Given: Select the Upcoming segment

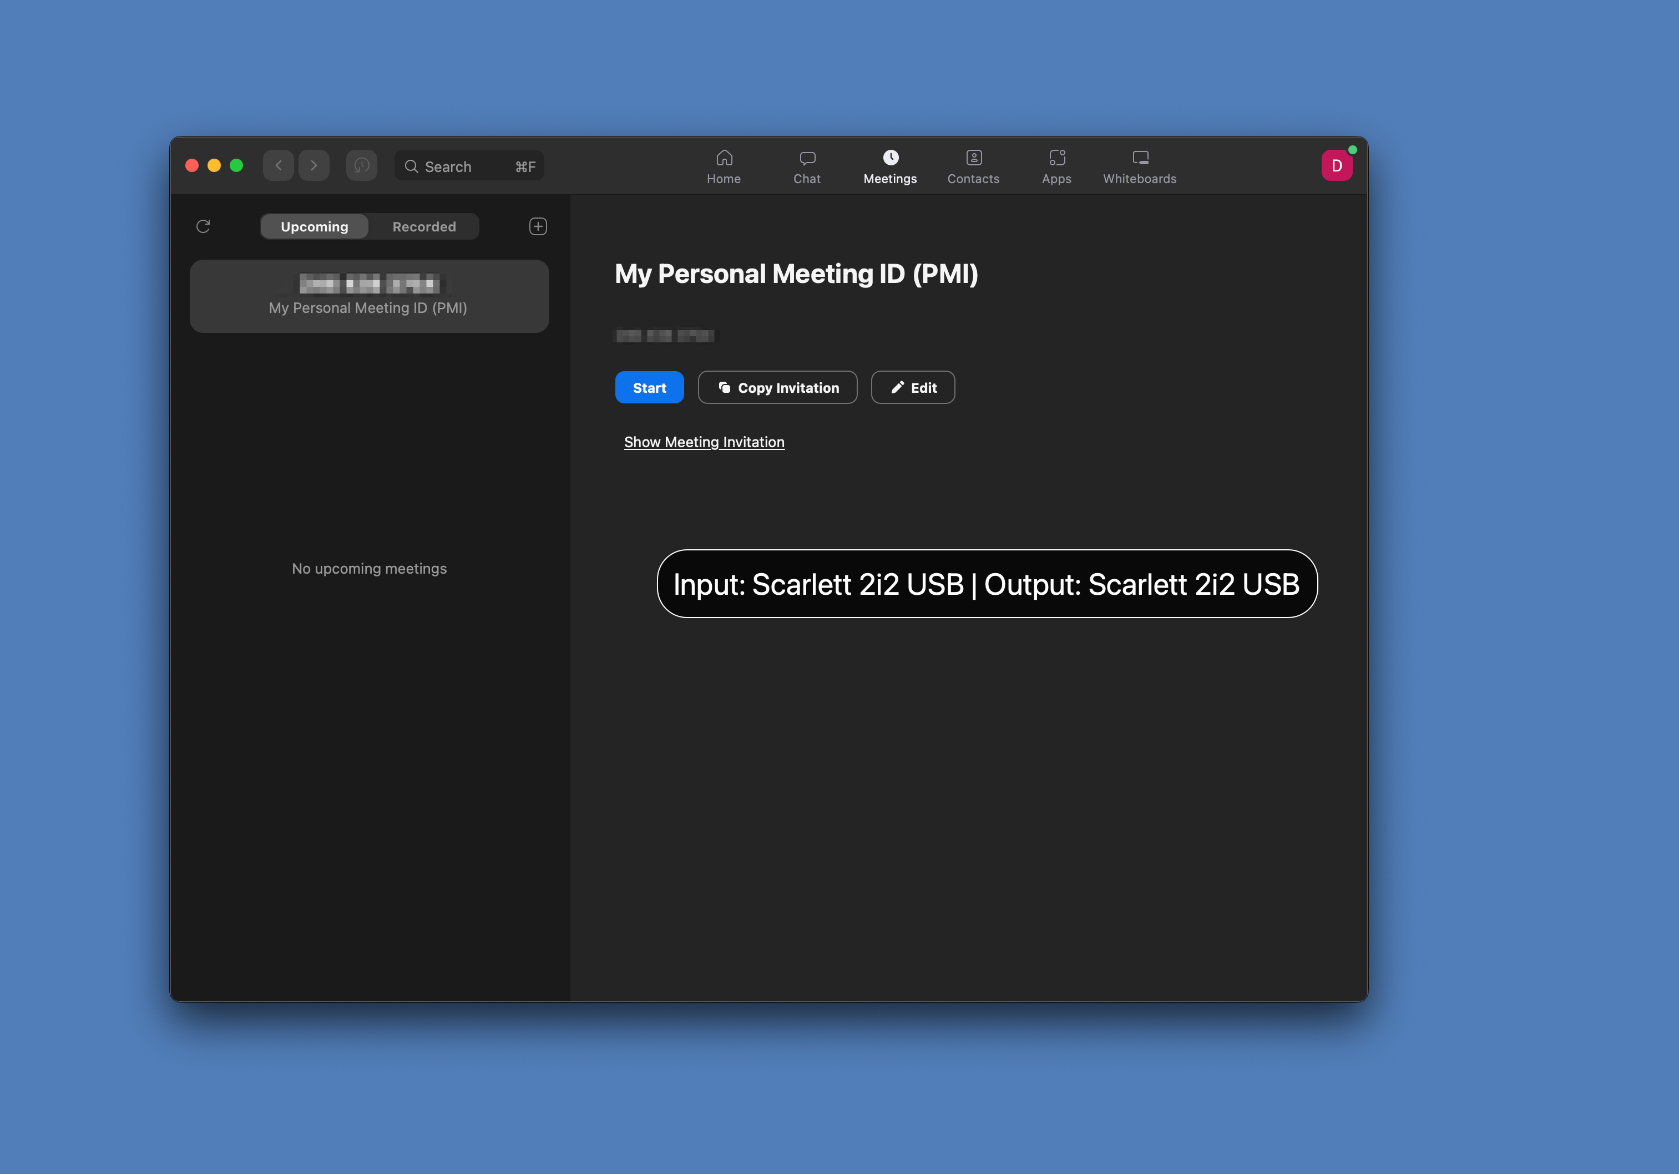Looking at the screenshot, I should [315, 226].
